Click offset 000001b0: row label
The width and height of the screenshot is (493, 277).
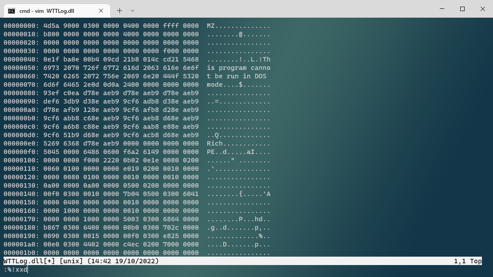click(21, 253)
